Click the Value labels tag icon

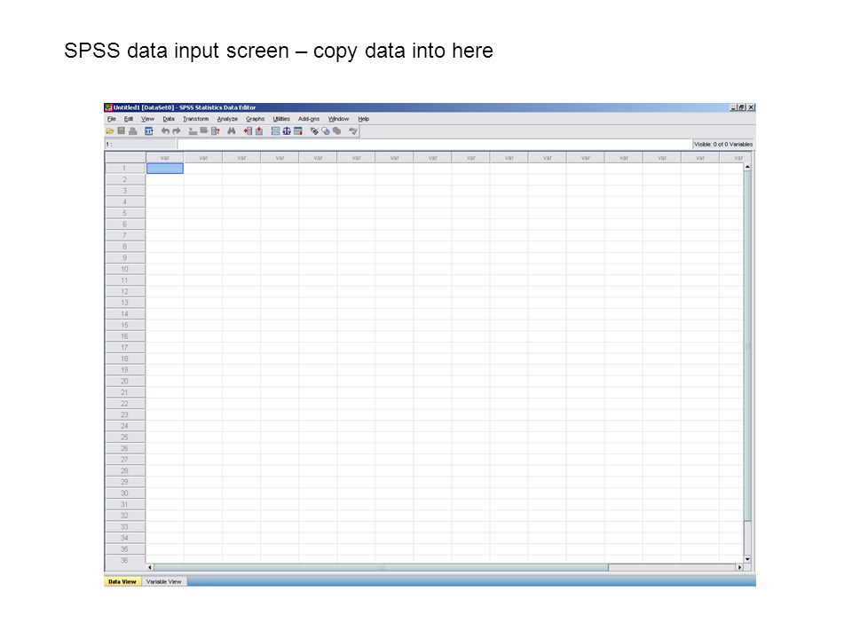coord(314,131)
